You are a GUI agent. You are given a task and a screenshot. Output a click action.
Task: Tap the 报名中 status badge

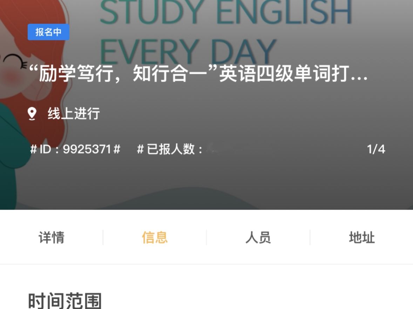(x=48, y=32)
